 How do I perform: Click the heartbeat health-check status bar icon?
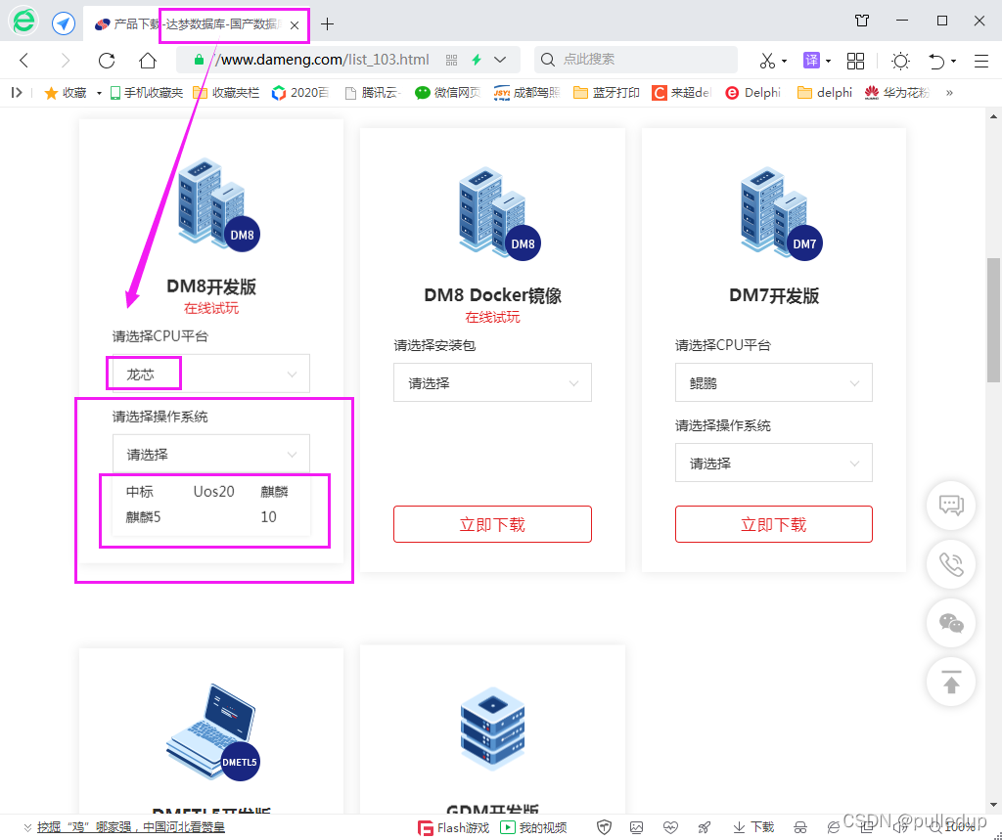click(x=670, y=828)
